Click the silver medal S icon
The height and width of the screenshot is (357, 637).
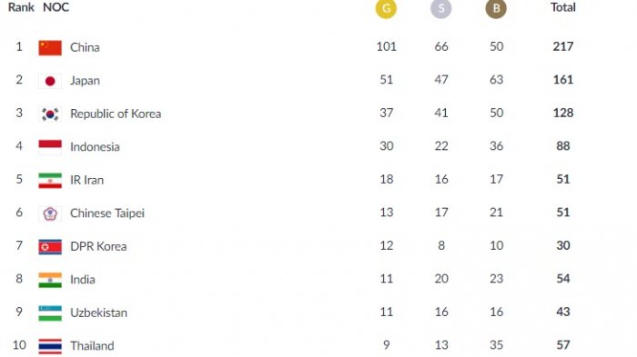click(x=440, y=8)
